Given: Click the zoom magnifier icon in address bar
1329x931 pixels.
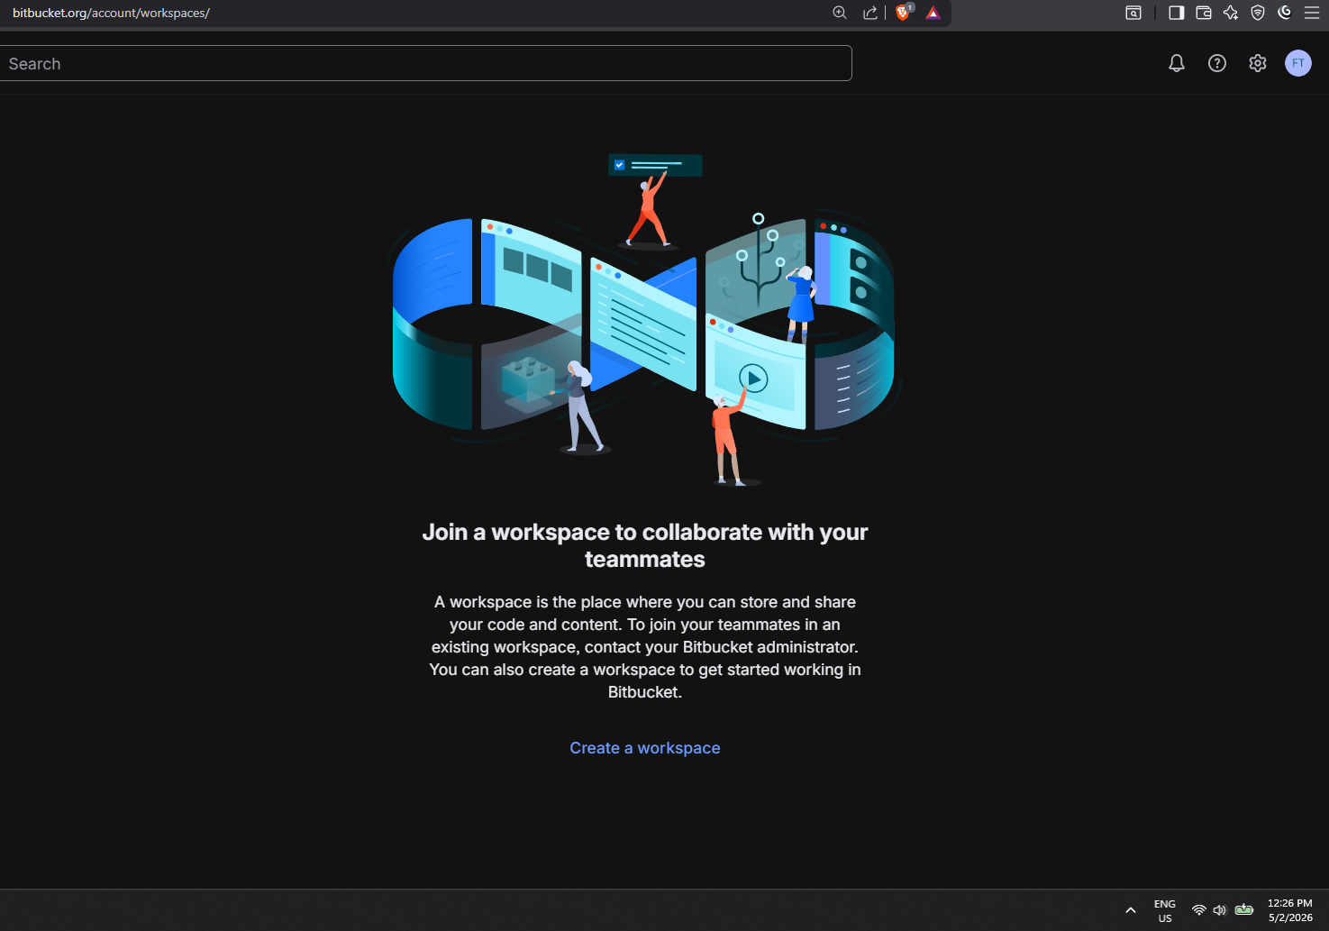Looking at the screenshot, I should 840,13.
